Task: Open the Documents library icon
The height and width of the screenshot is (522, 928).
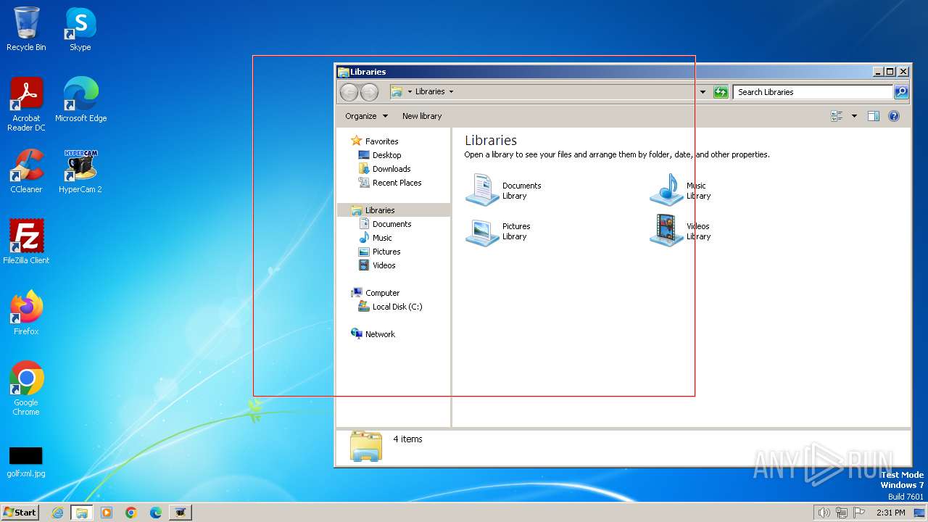Action: [503, 190]
